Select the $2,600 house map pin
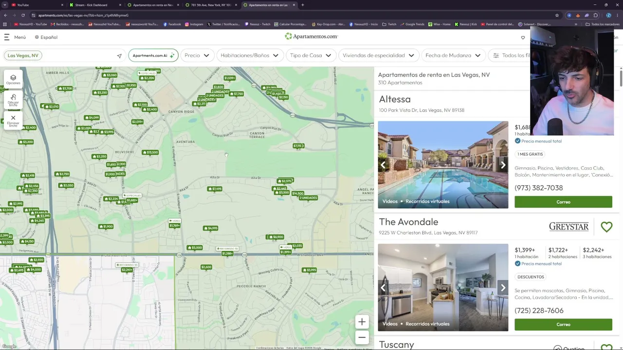This screenshot has height=350, width=623. [206, 267]
